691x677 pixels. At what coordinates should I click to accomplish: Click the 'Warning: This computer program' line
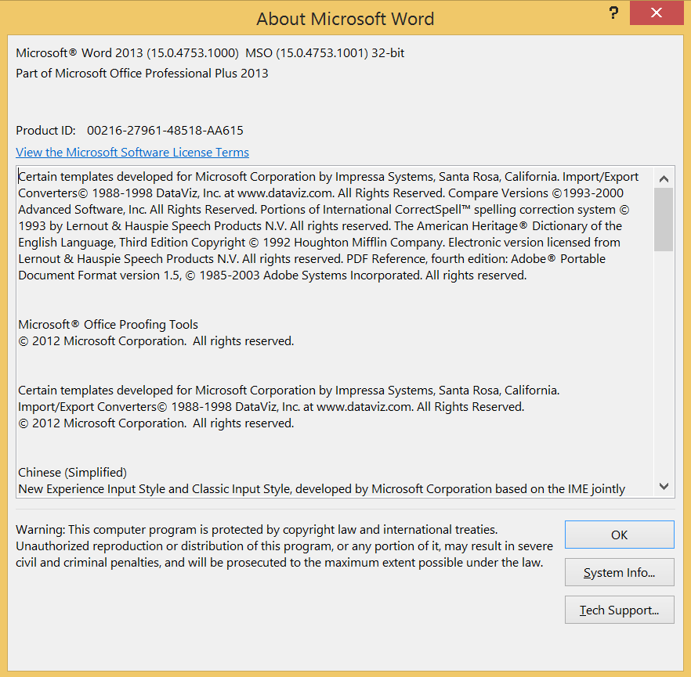[256, 530]
